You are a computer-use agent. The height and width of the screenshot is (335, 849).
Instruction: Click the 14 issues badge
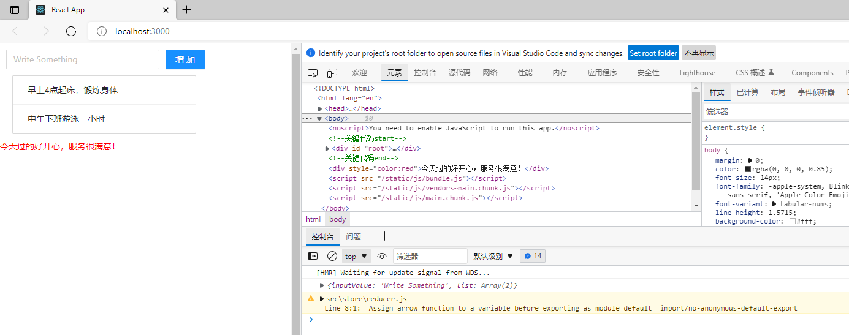[533, 256]
